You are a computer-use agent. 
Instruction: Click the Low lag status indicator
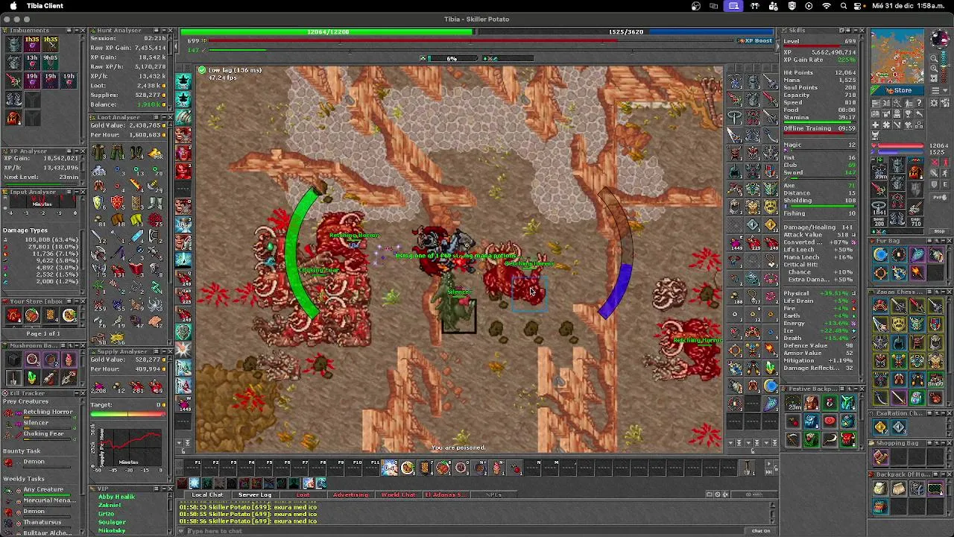230,70
